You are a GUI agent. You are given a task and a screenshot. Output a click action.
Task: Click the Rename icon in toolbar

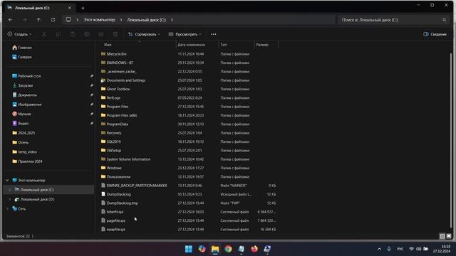pyautogui.click(x=87, y=34)
